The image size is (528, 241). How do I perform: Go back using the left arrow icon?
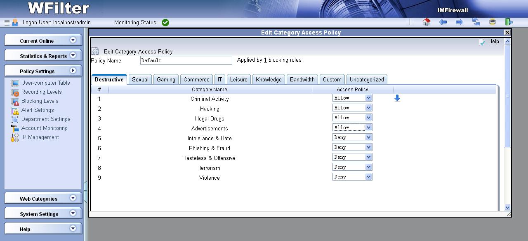pyautogui.click(x=443, y=22)
